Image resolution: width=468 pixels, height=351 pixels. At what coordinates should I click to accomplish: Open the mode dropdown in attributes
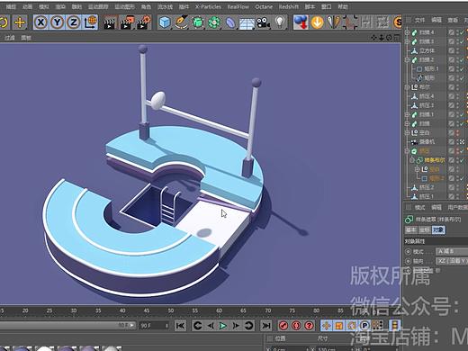click(452, 251)
